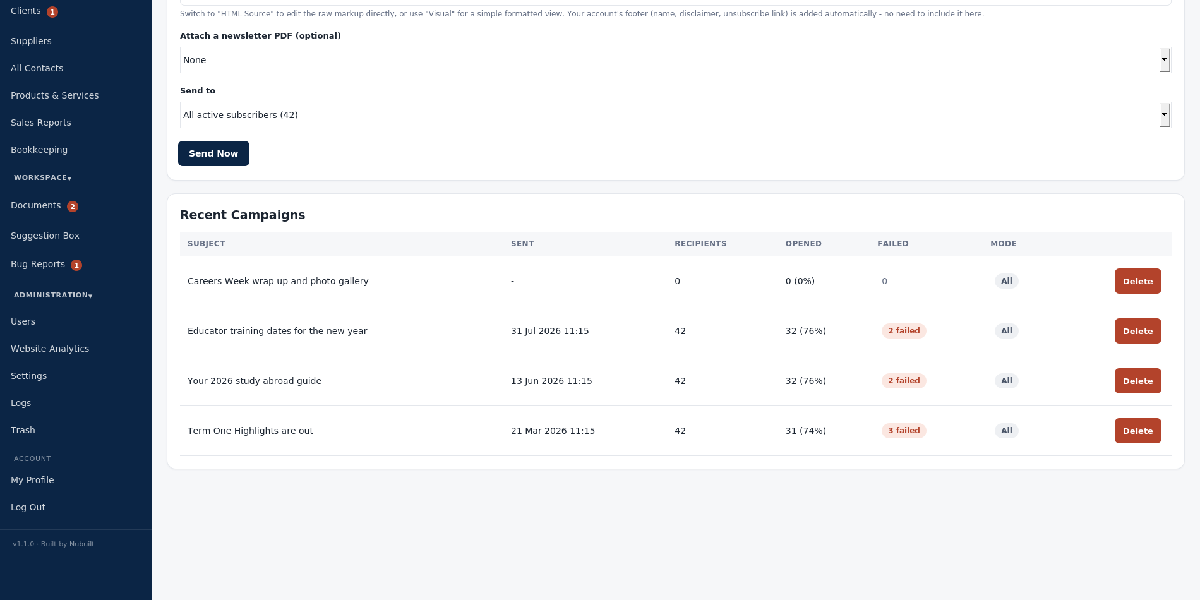This screenshot has height=600, width=1200.
Task: Delete the Term One Highlights campaign
Action: 1137,431
